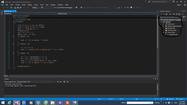Open the Show output from dropdown
The height and width of the screenshot is (105, 187).
click(x=34, y=82)
